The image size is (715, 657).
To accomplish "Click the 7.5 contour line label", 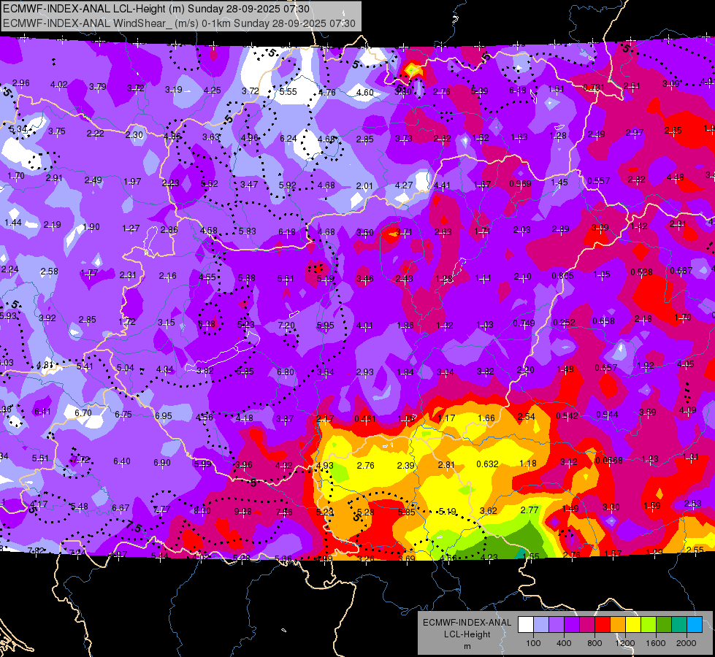I will [x=134, y=526].
